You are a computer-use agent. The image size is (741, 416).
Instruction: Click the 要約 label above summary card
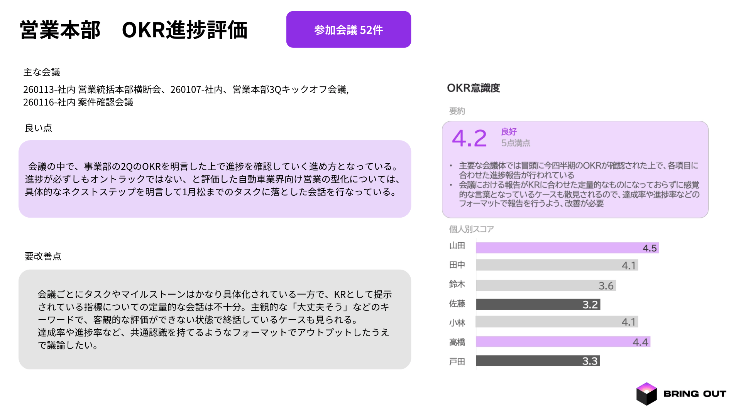pos(457,111)
